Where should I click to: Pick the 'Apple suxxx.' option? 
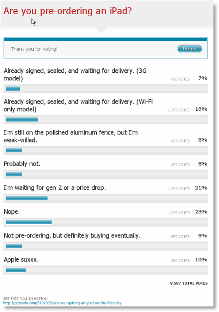(x=21, y=260)
